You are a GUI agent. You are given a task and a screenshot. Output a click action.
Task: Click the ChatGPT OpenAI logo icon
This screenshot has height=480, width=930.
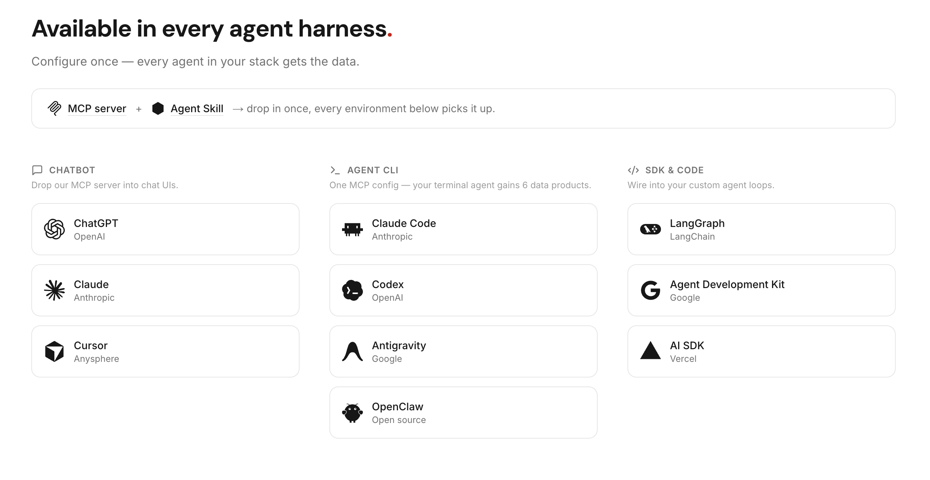pyautogui.click(x=54, y=229)
